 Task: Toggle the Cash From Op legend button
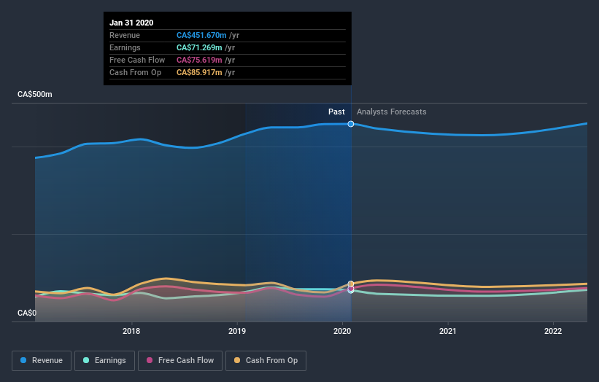[266, 361]
